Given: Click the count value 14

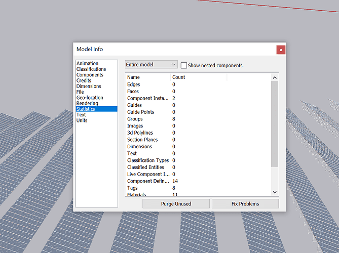Looking at the screenshot, I should click(x=175, y=181).
